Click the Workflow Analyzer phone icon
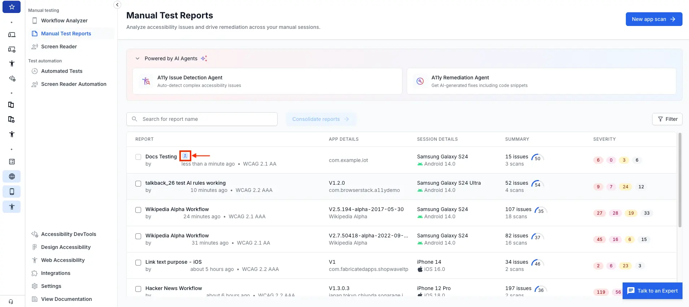The height and width of the screenshot is (307, 689). (x=35, y=21)
